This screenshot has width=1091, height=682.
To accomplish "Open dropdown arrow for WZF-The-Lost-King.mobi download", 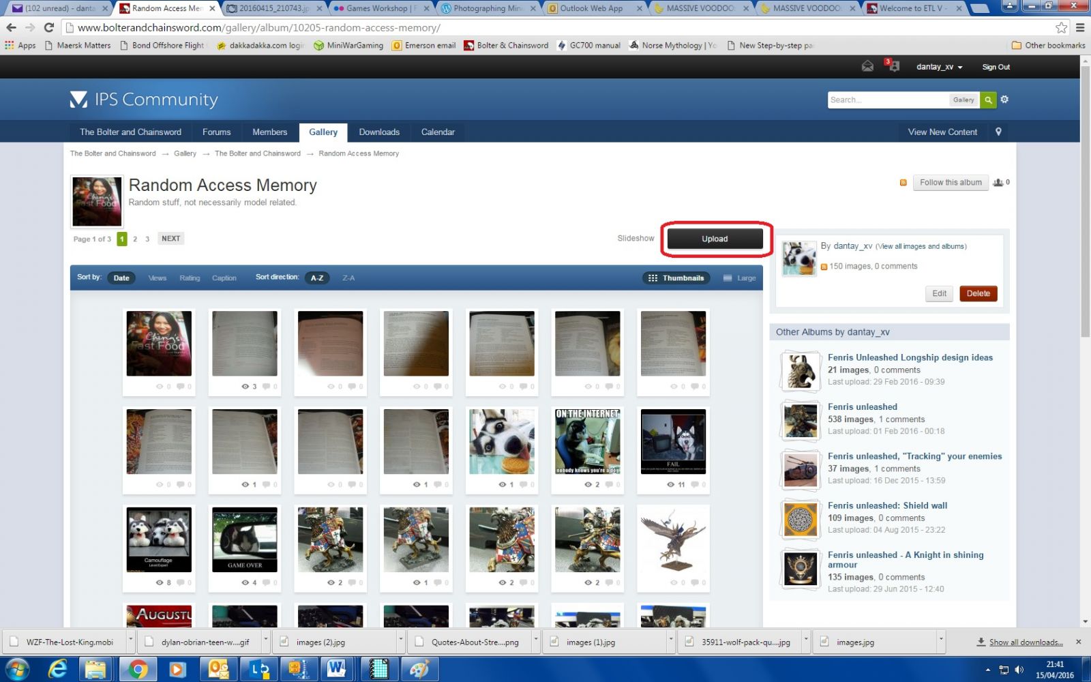I will [x=130, y=642].
